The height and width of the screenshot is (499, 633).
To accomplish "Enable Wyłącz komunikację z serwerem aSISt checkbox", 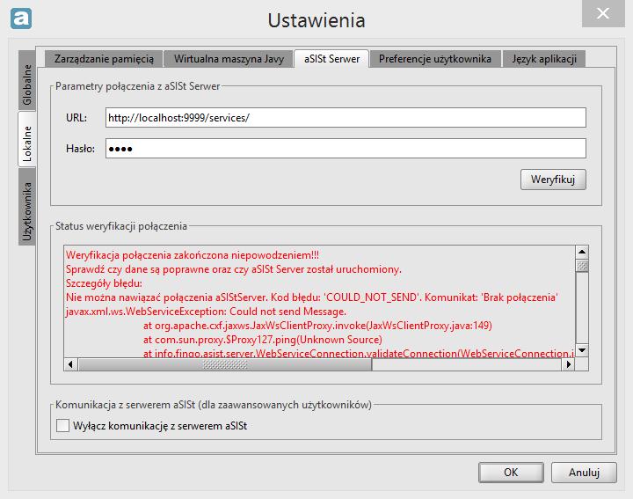I will tap(62, 425).
